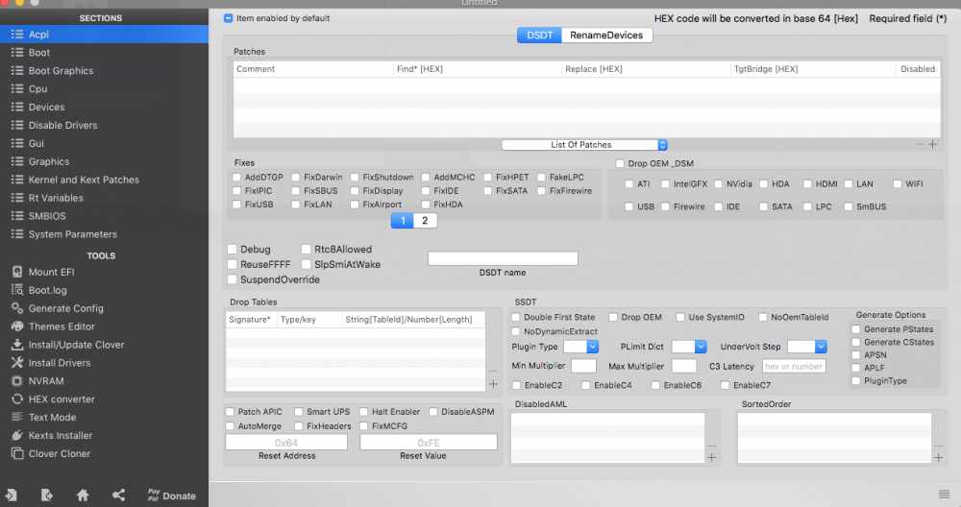Add a new patch with plus icon

(x=933, y=144)
